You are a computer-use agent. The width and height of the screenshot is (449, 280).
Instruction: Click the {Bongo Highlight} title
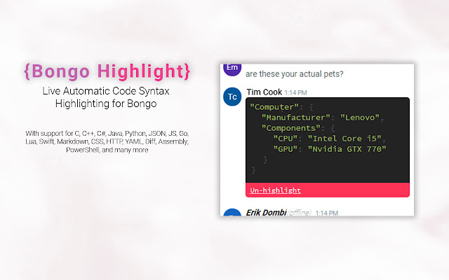point(107,71)
